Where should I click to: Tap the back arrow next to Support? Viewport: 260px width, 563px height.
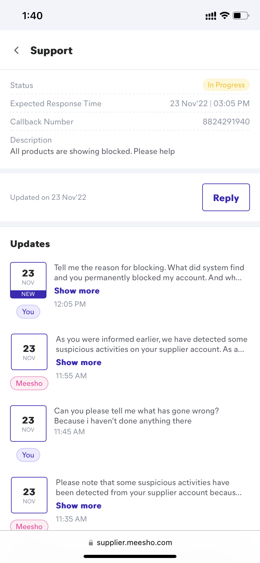tap(17, 50)
